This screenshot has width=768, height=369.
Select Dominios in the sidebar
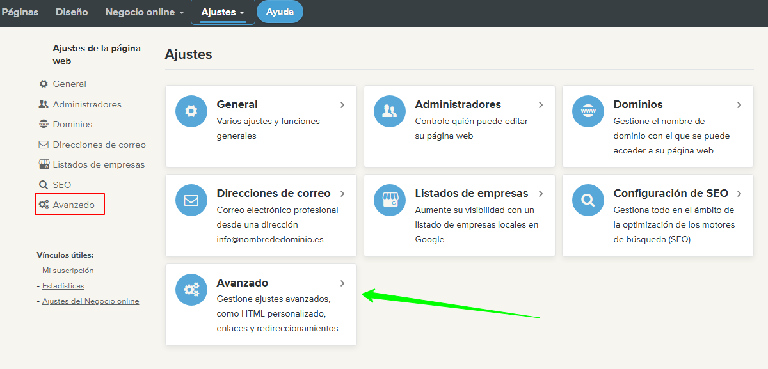click(x=72, y=124)
